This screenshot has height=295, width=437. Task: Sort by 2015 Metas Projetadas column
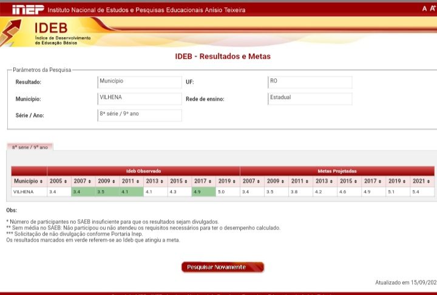click(348, 181)
